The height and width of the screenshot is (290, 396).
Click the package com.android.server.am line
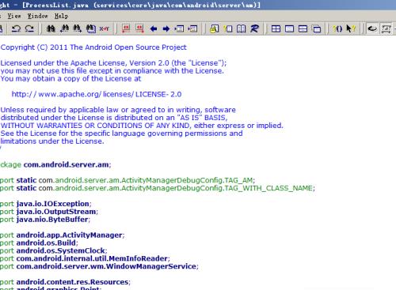pos(55,165)
